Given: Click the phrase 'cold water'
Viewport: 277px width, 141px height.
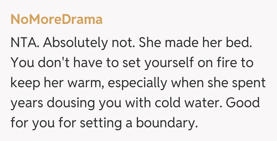Looking at the screenshot, I should 189,103.
